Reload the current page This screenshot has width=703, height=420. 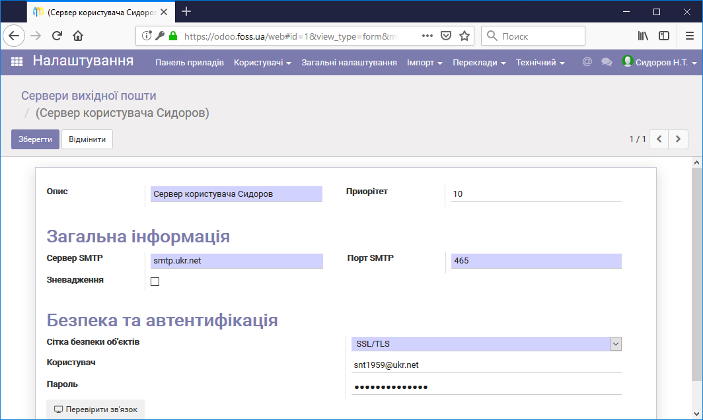pos(57,36)
